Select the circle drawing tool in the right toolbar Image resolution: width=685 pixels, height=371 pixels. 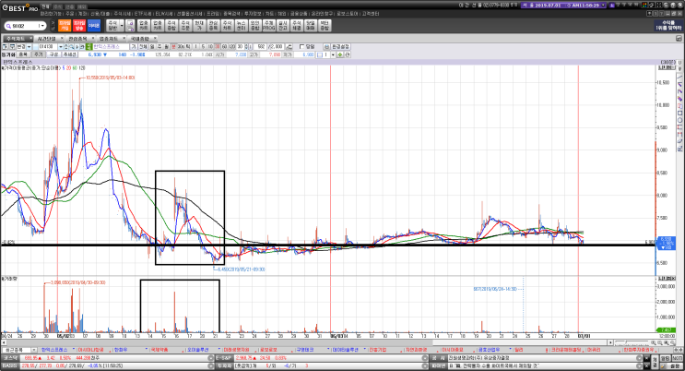(x=679, y=120)
